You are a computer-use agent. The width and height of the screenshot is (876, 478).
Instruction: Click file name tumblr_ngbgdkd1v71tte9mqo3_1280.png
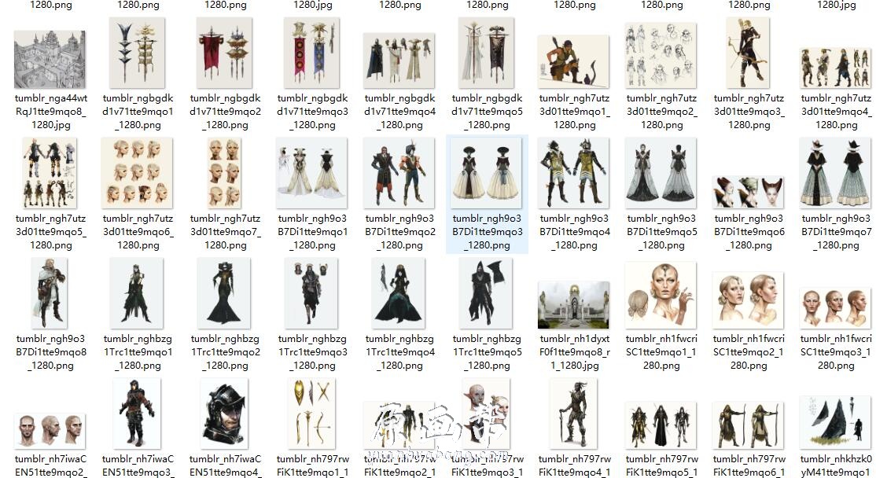coord(312,112)
